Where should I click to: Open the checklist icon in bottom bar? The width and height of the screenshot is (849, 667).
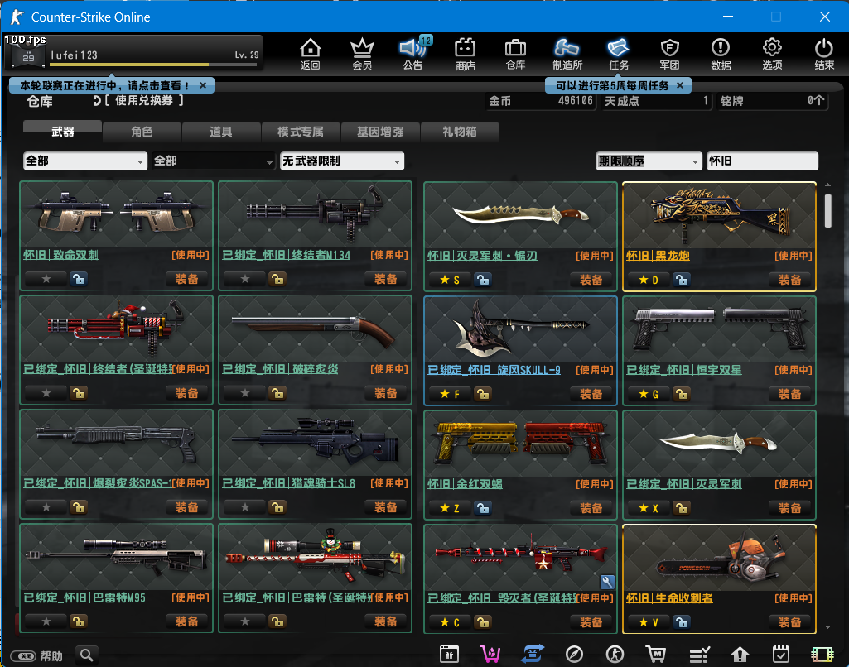click(699, 655)
